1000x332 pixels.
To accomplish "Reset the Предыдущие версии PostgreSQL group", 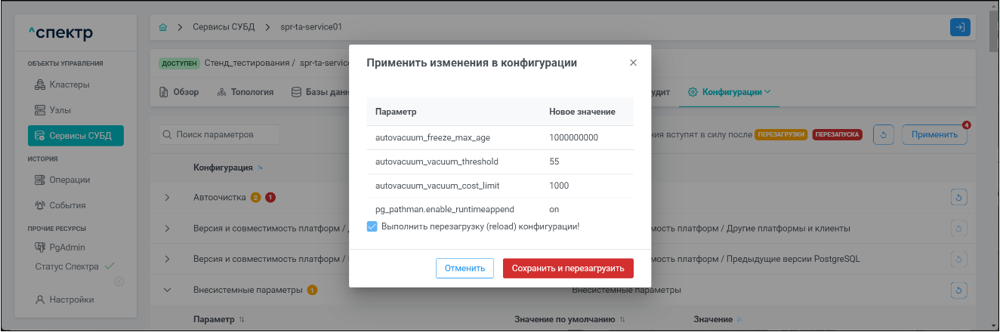I will click(x=958, y=259).
